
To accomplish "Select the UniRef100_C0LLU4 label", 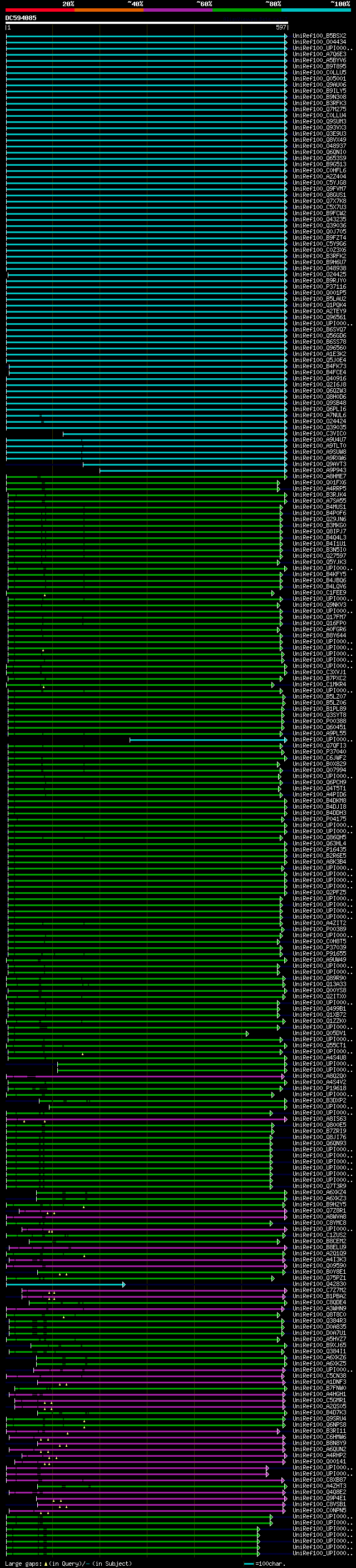I will (x=319, y=115).
